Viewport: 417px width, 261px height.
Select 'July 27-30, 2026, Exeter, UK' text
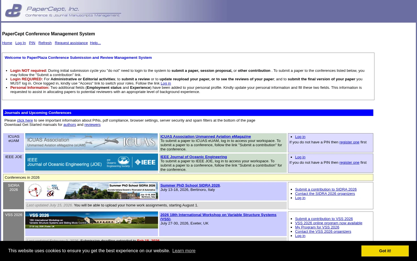coord(184,223)
